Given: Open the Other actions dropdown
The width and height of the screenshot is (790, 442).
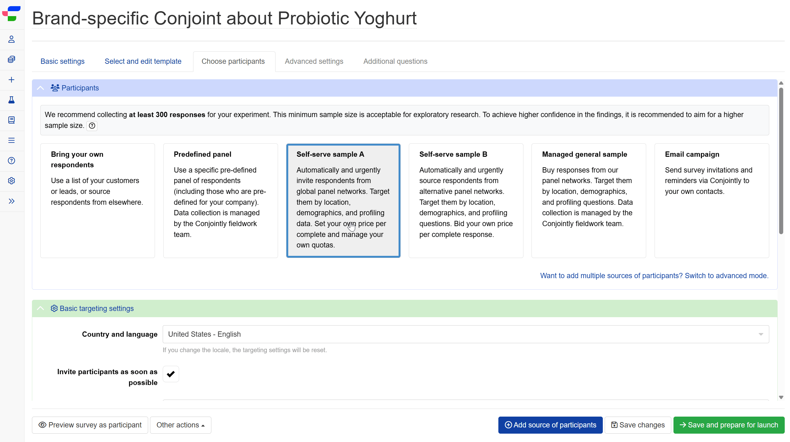Looking at the screenshot, I should point(181,425).
